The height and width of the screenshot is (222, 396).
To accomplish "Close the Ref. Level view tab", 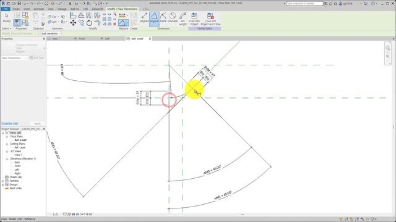I will click(150, 39).
